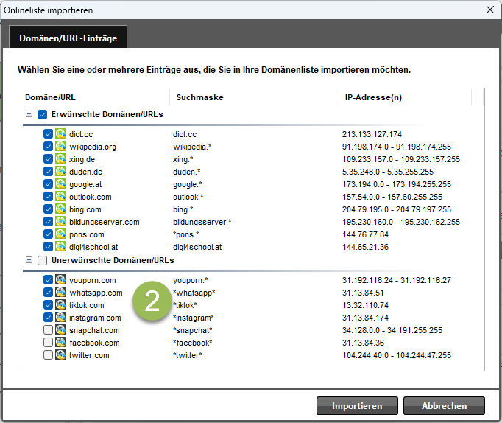
Task: Uncheck the bing.com checkbox
Action: (48, 209)
